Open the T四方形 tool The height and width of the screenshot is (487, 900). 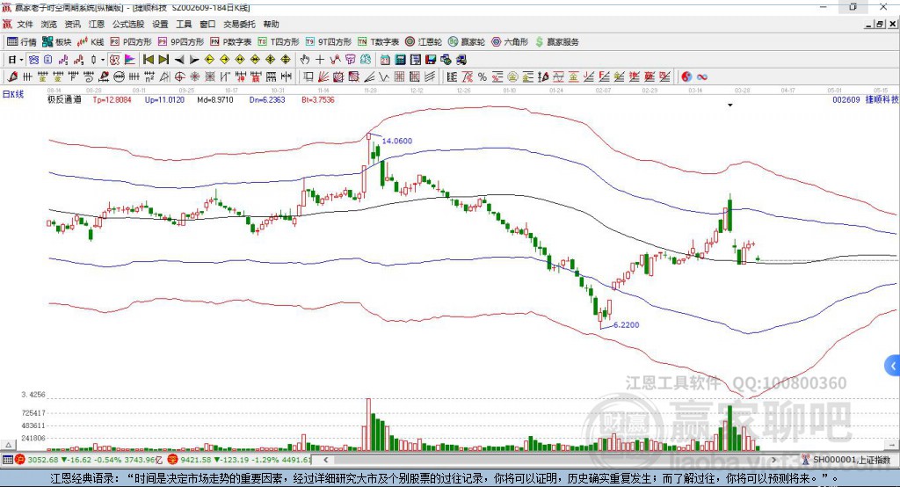(x=279, y=42)
